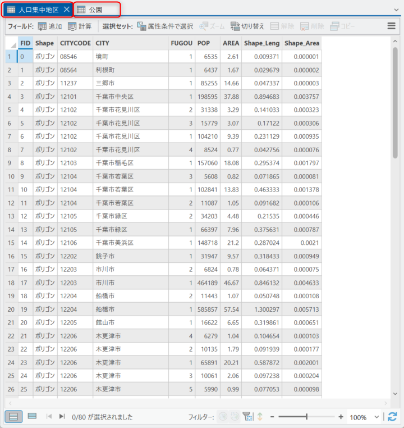The image size is (404, 428).
Task: Click the minus icon to zoom out the table
Action: point(272,417)
